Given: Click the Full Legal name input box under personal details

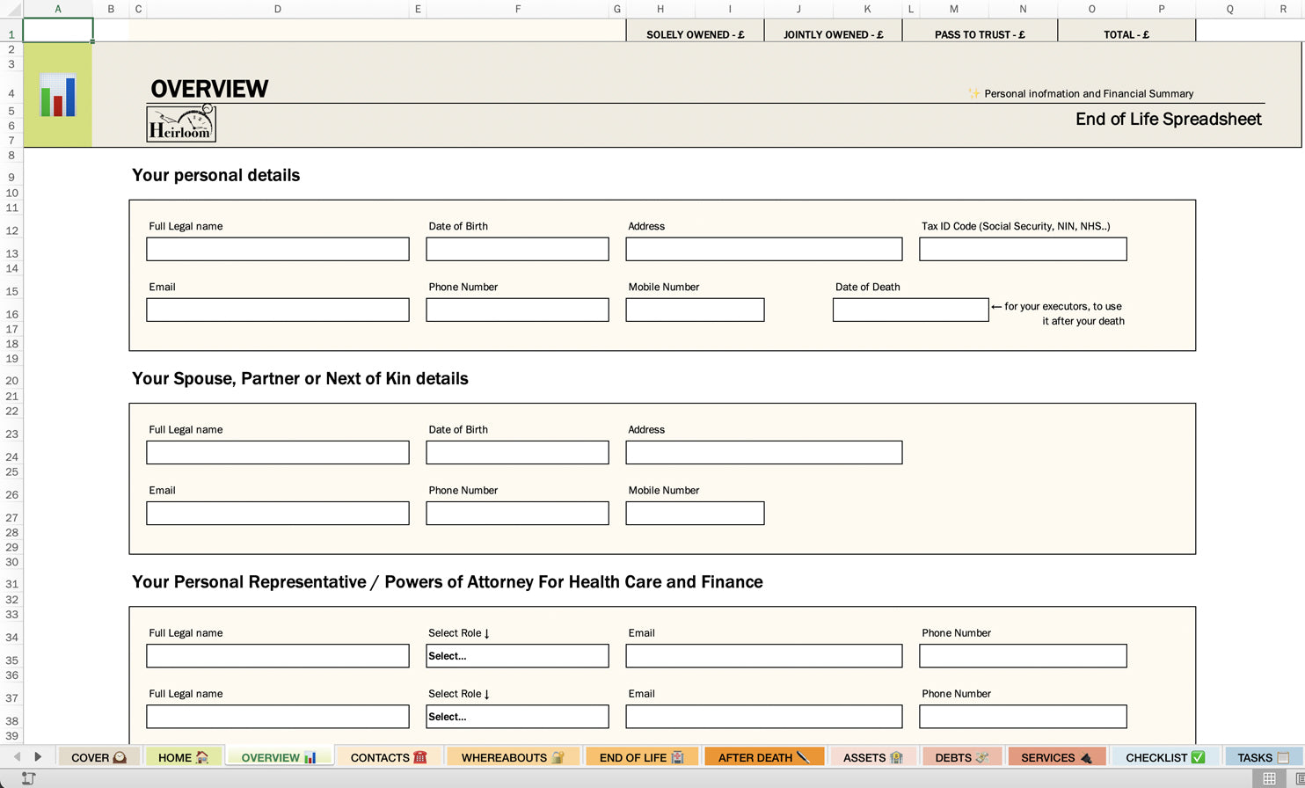Looking at the screenshot, I should point(277,249).
